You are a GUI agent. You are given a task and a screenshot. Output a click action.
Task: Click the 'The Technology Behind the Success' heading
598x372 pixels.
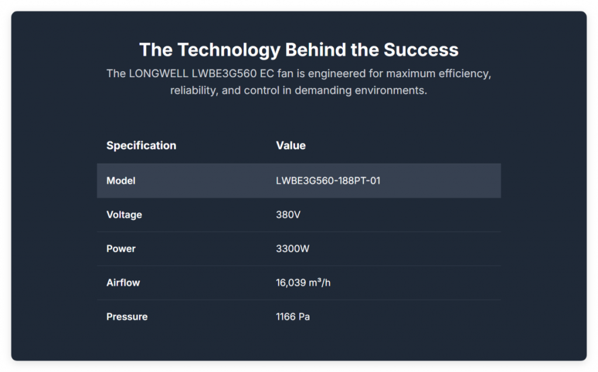click(298, 50)
